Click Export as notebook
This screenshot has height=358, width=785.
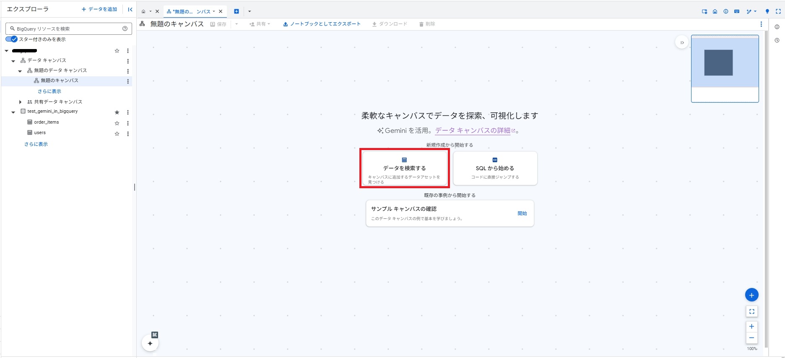[322, 24]
